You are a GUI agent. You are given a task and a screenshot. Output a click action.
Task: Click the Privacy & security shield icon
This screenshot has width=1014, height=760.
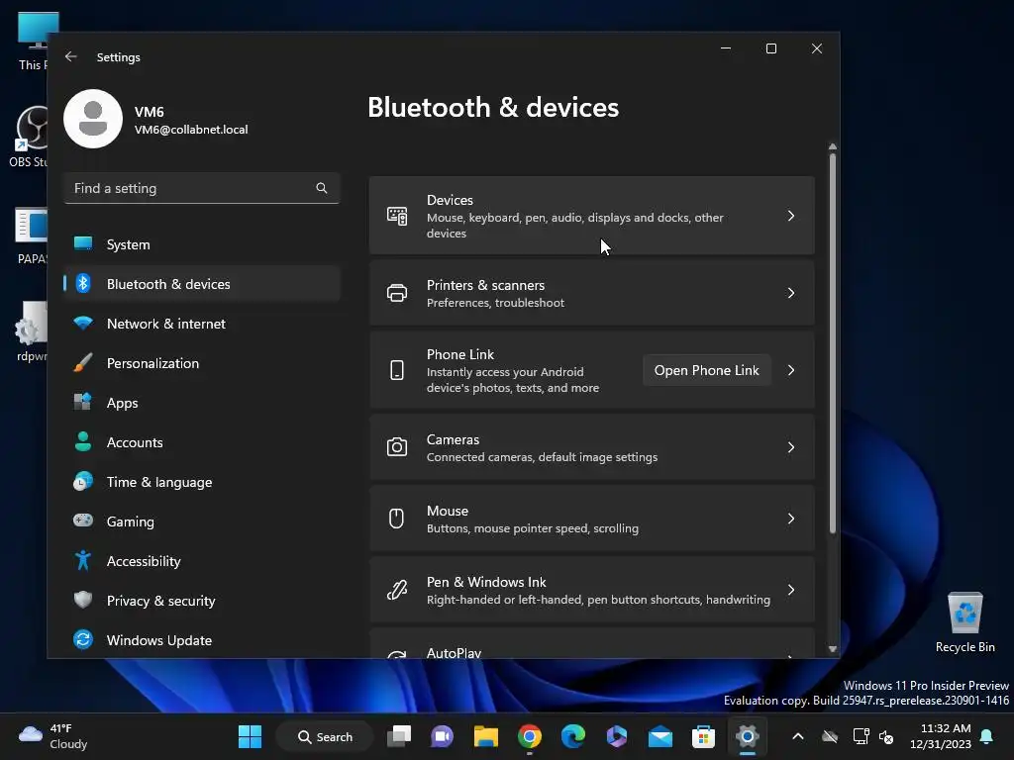tap(83, 600)
